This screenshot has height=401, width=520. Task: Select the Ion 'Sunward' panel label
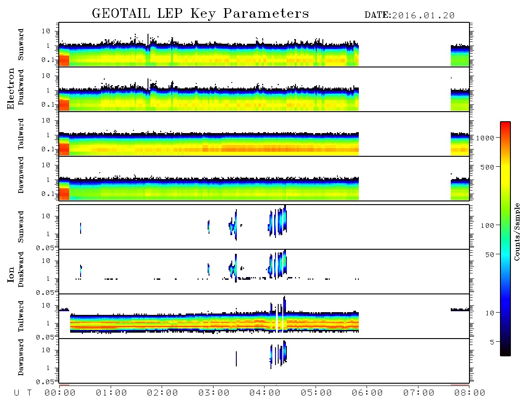point(21,227)
